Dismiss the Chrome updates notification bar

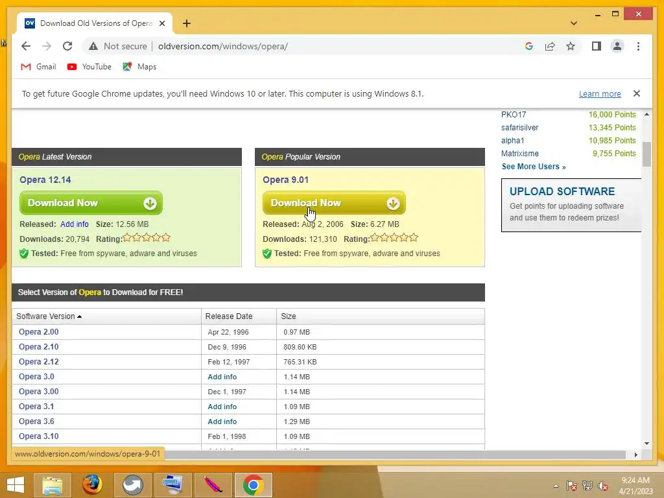pos(637,93)
